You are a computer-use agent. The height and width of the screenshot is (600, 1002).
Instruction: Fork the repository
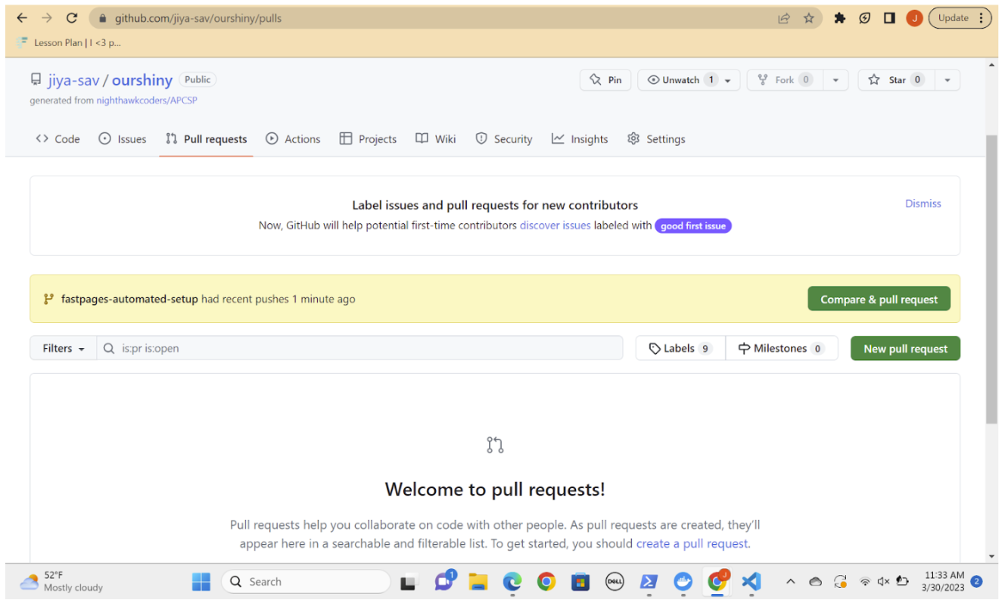coord(784,80)
